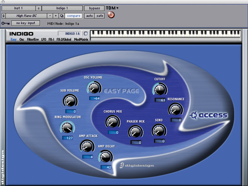Click the Amp Attack value field 4
The width and height of the screenshot is (248, 186).
[x=88, y=157]
